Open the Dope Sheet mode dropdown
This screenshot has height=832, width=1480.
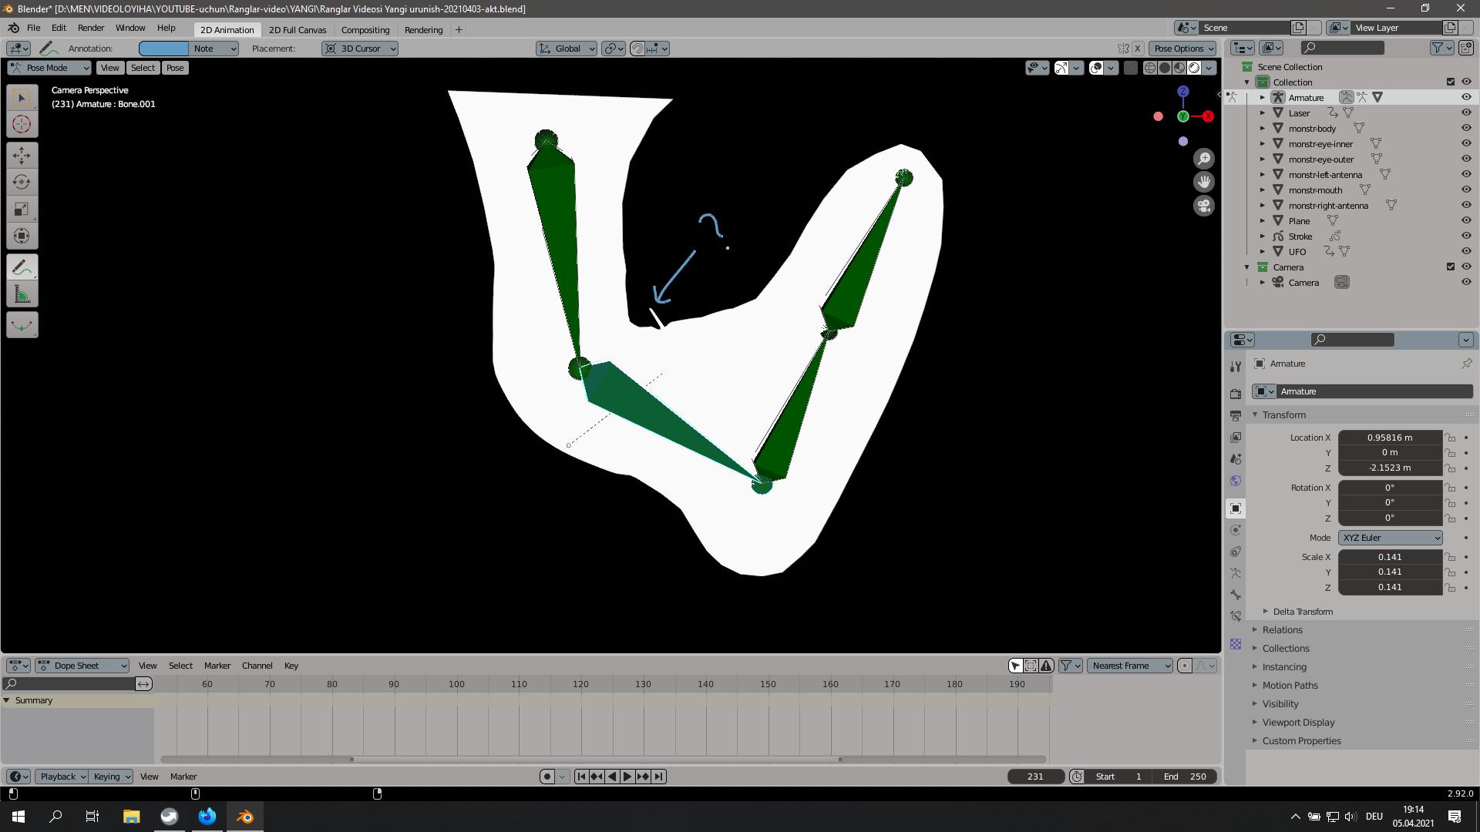tap(82, 666)
